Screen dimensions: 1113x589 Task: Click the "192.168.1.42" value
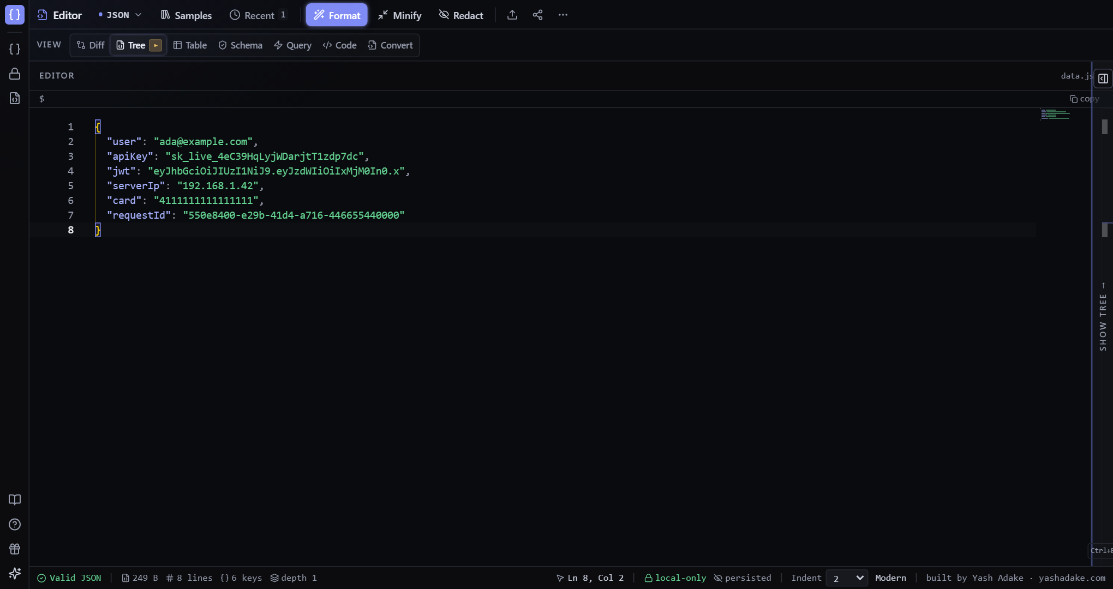tap(218, 186)
